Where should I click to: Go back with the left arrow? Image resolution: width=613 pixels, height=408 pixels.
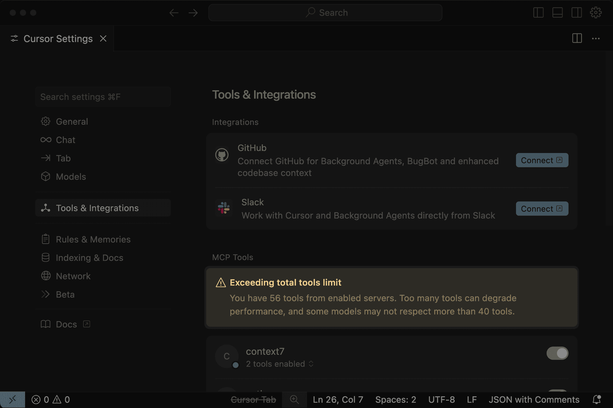174,13
